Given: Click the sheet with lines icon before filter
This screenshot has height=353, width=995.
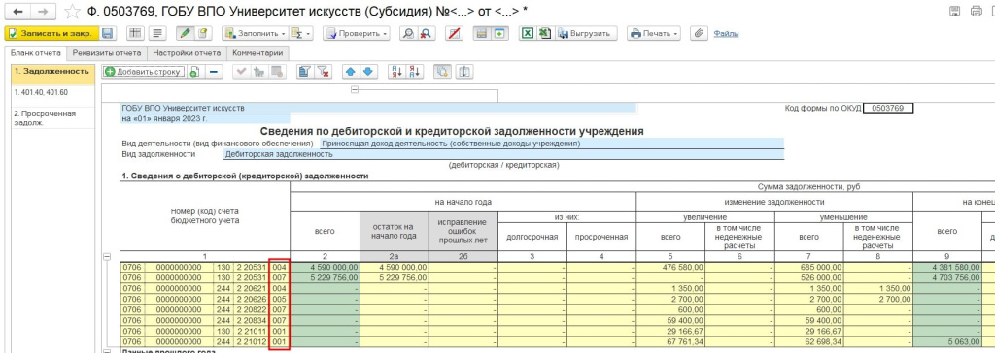Looking at the screenshot, I should coord(304,72).
